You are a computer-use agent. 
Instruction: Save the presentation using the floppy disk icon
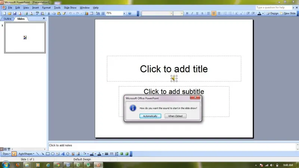point(15,13)
